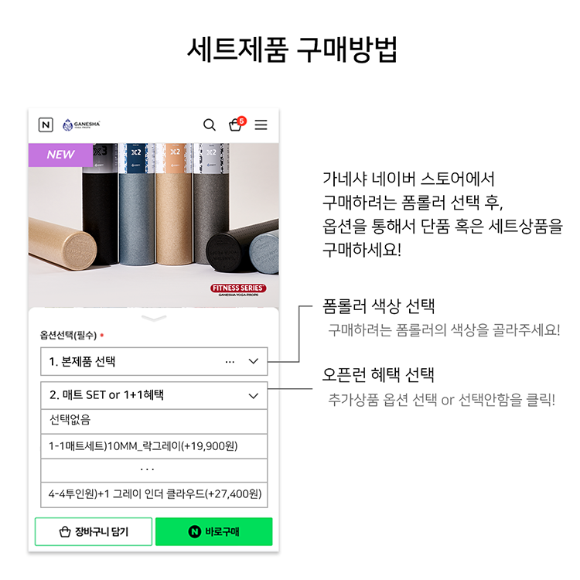Click the red notification badge on cart
This screenshot has height=580, width=580.
point(241,121)
